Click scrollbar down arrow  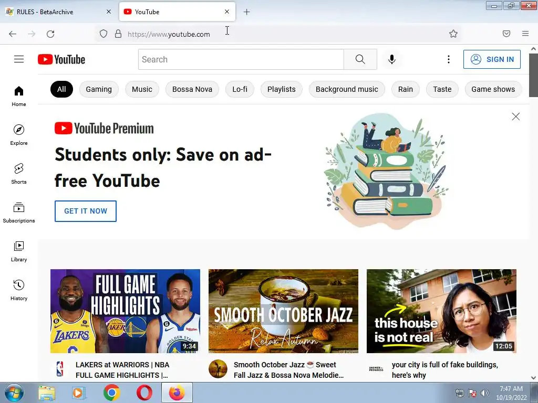pyautogui.click(x=534, y=378)
